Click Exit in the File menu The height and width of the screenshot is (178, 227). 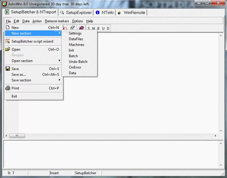pyautogui.click(x=14, y=96)
